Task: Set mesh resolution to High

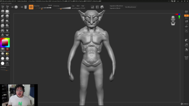Action: [83, 6]
